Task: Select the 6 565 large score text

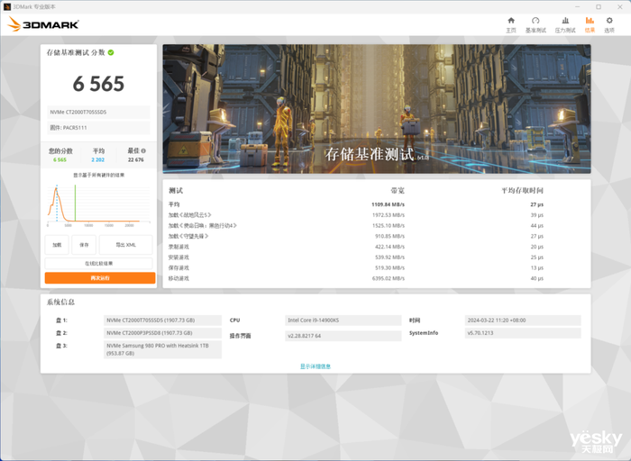Action: 98,84
